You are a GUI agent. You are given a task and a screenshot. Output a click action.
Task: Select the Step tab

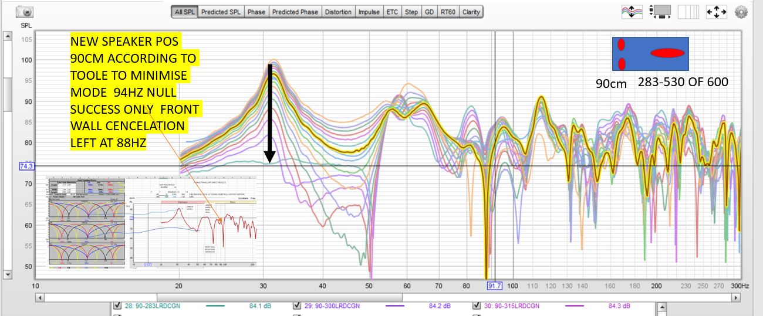click(411, 12)
